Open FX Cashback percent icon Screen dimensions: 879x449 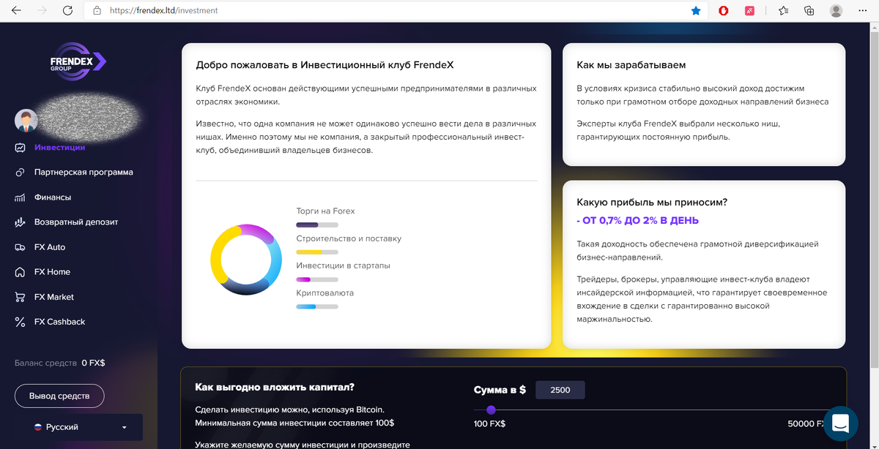(21, 321)
